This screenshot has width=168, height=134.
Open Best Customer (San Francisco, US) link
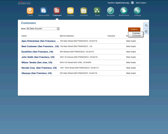click(x=40, y=46)
